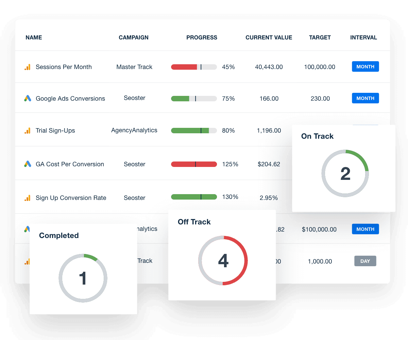Screen dimensions: 408x340
Task: Click the Off Track donut chart
Action: (x=223, y=260)
